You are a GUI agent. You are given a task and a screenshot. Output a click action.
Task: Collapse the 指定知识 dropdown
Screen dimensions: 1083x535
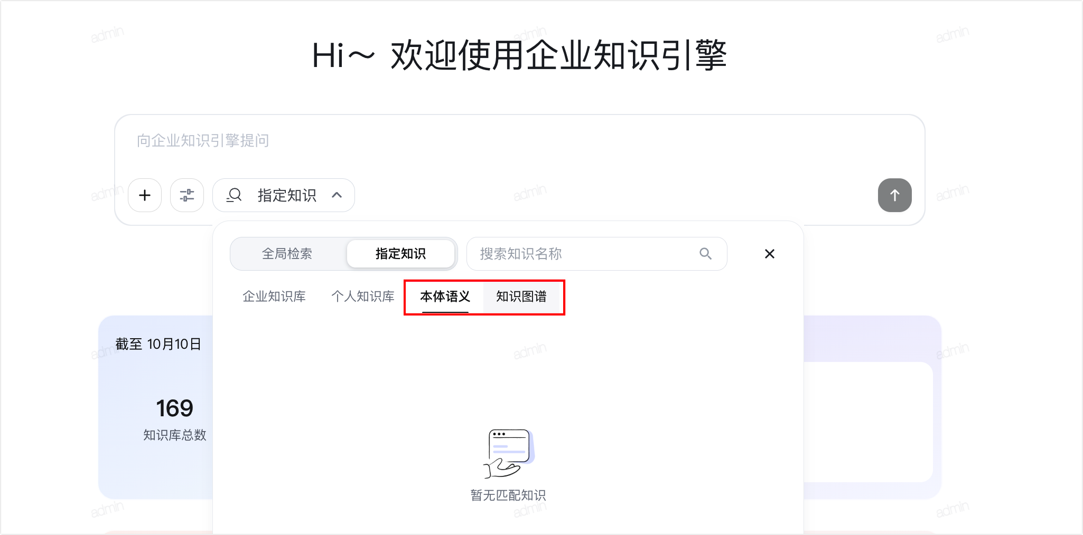[x=284, y=195]
